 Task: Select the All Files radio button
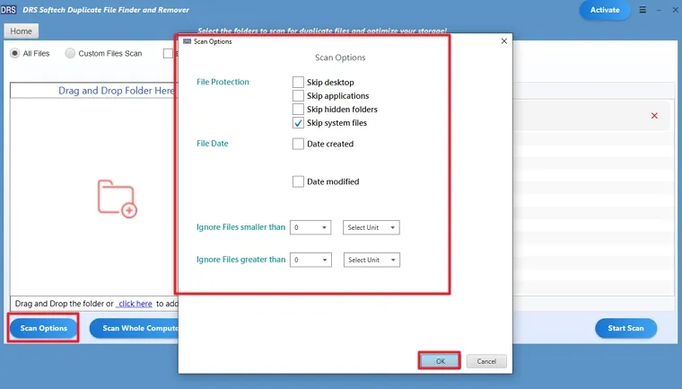click(x=14, y=53)
